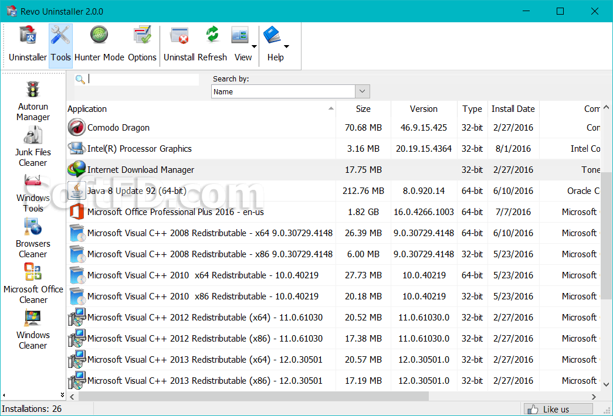Open Windows Cleaner tool

pyautogui.click(x=33, y=330)
